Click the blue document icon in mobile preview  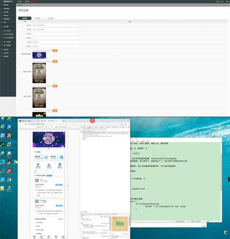(60, 165)
